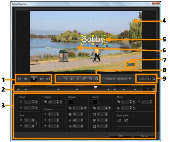This screenshot has height=142, width=170.
Task: Click the Border color swatch
Action: click(95, 102)
